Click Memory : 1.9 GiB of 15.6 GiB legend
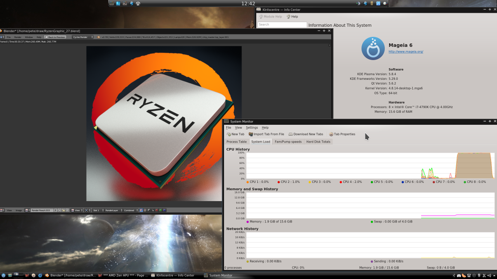This screenshot has width=497, height=279. pyautogui.click(x=269, y=222)
